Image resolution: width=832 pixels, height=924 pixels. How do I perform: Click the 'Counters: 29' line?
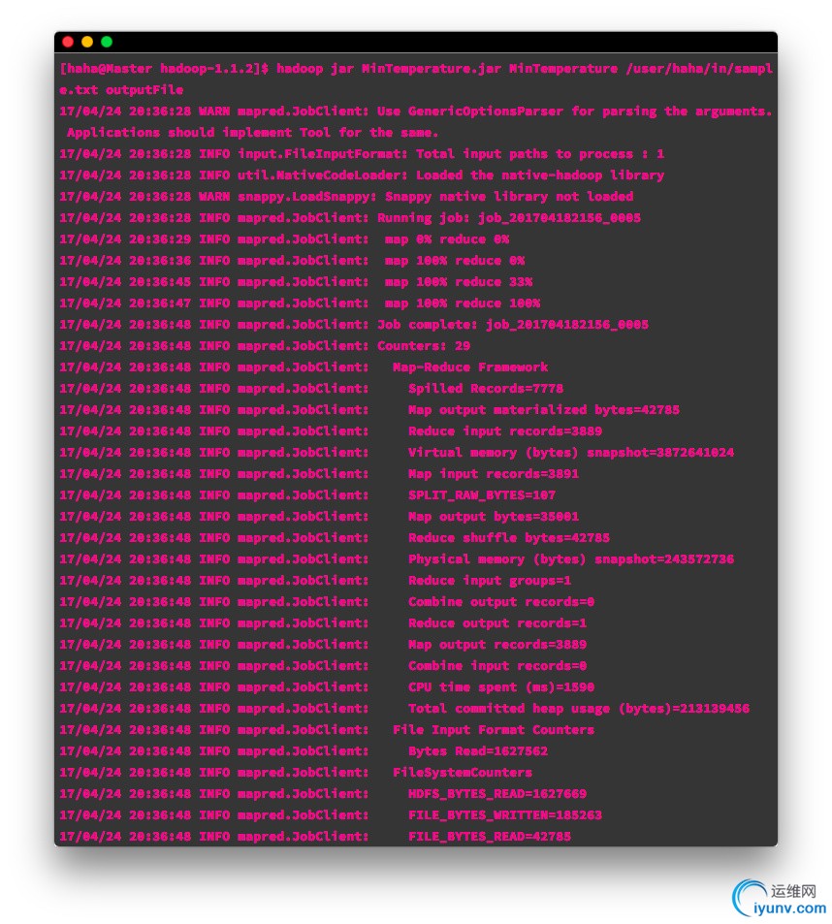click(265, 346)
